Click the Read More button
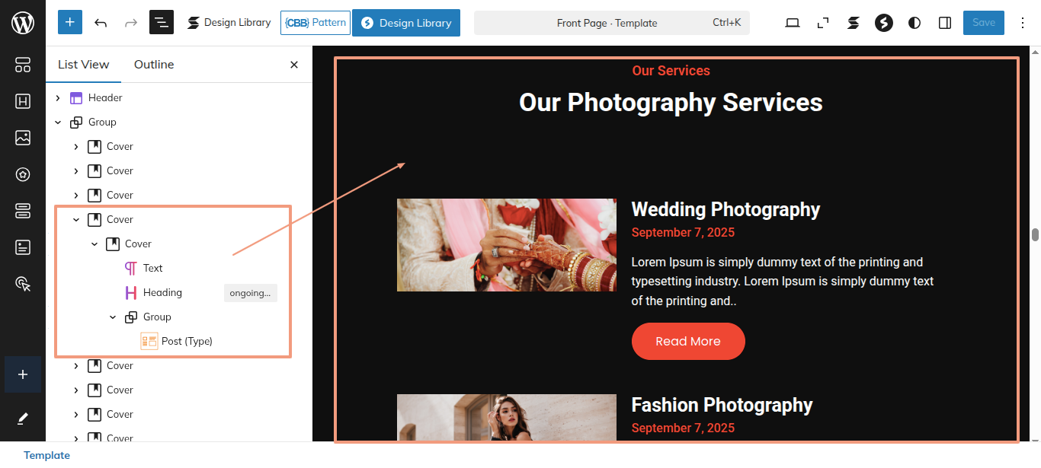 pyautogui.click(x=688, y=341)
